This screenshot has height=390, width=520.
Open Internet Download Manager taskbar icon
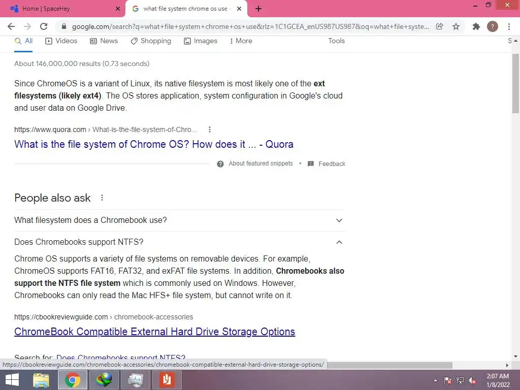(x=104, y=380)
